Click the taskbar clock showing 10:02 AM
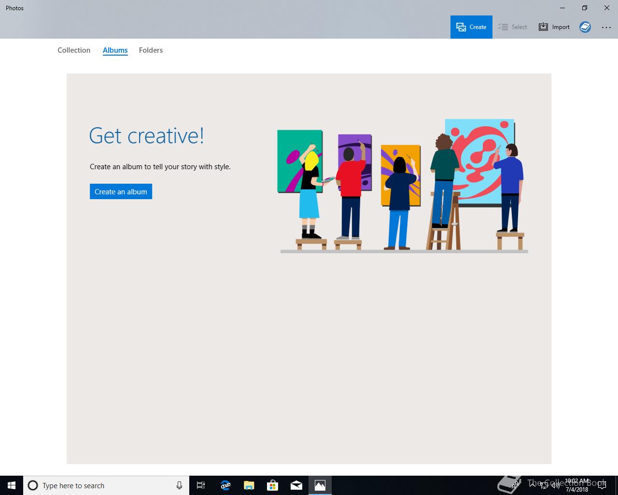The image size is (618, 495). point(577,485)
